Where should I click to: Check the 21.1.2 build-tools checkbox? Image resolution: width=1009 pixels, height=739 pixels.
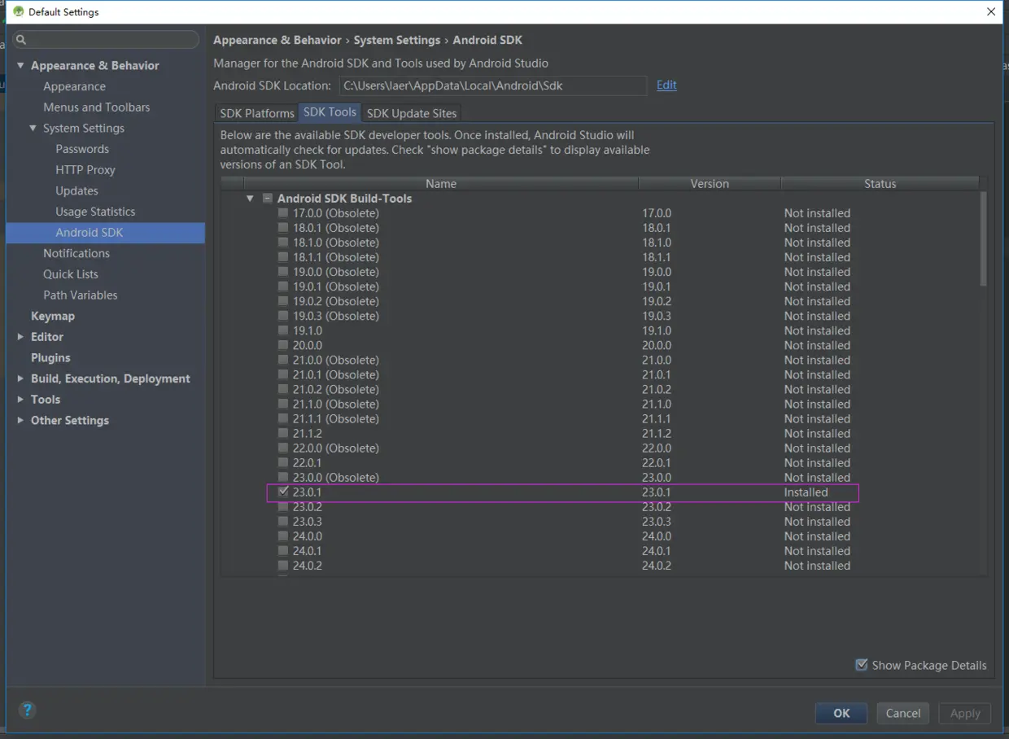(283, 433)
